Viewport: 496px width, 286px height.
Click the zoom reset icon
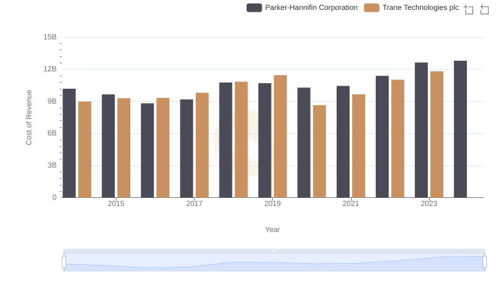pos(484,9)
